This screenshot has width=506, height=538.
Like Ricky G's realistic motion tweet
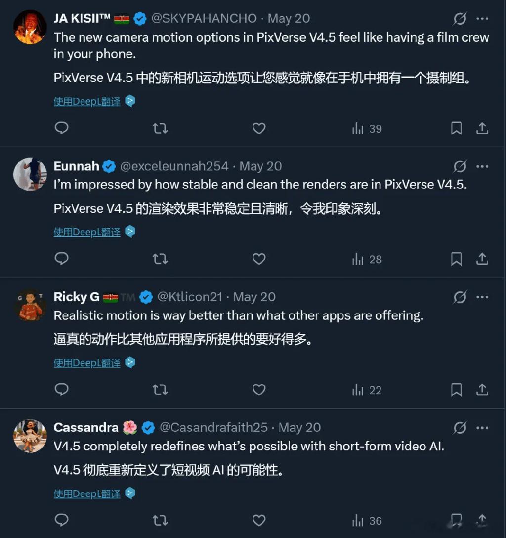click(x=259, y=390)
